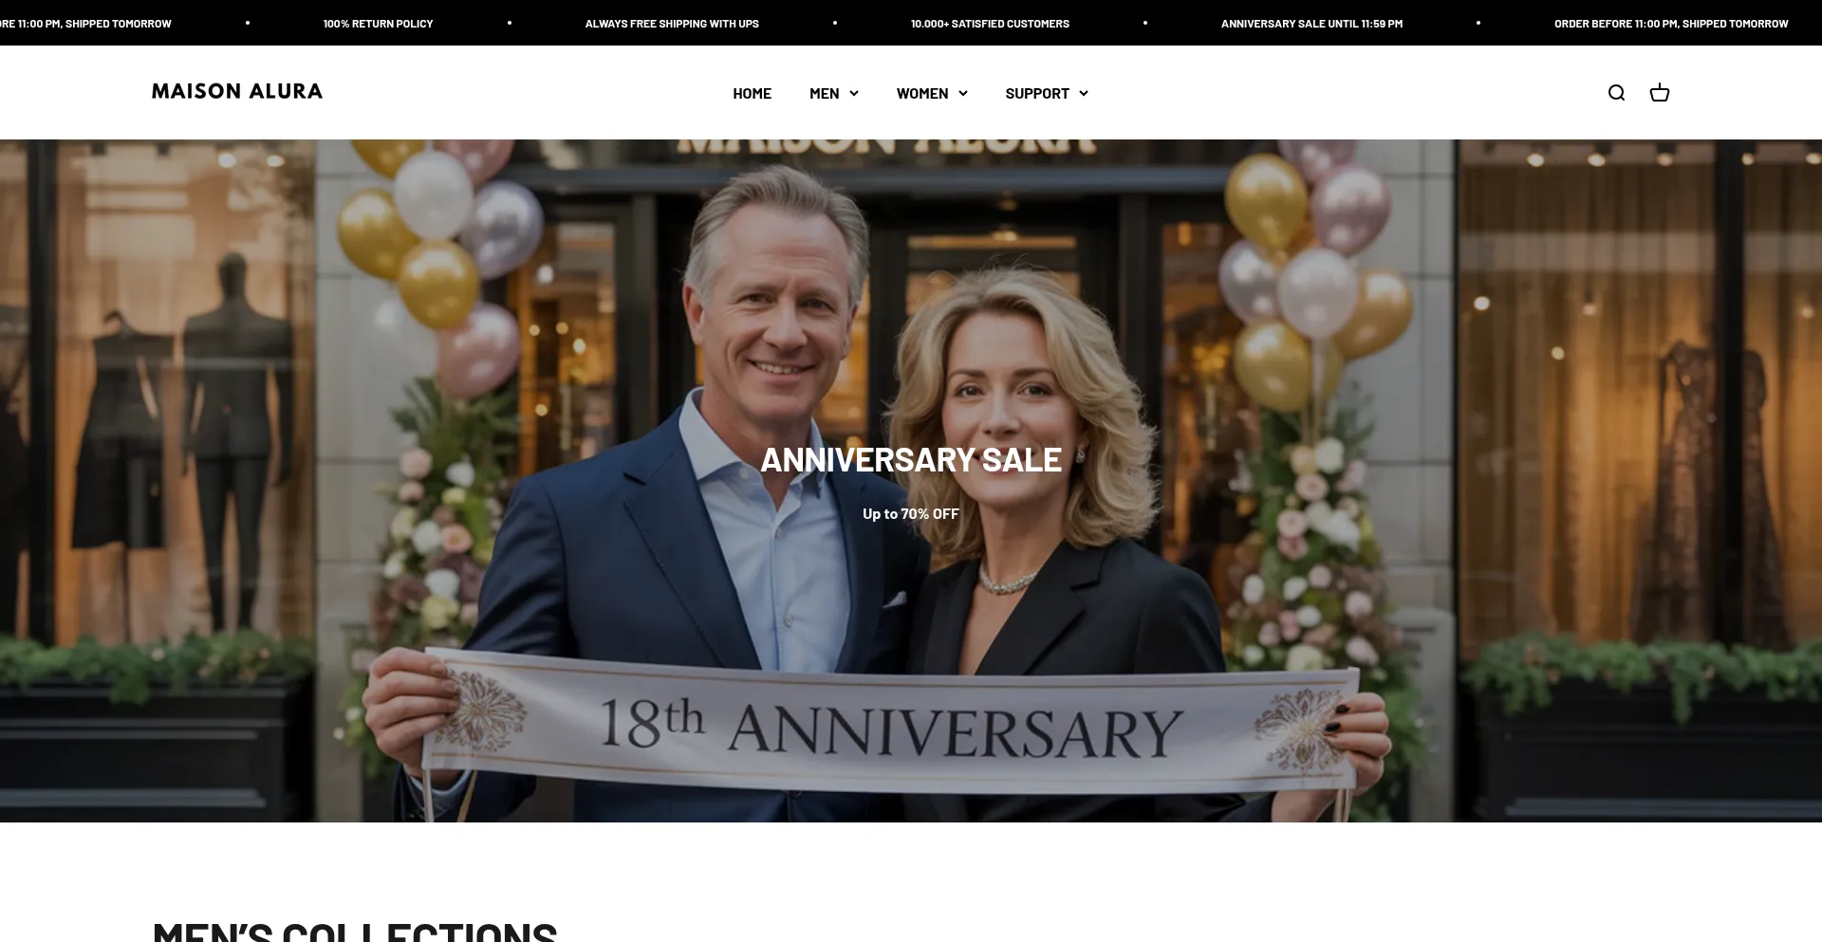1822x942 pixels.
Task: Expand the MEN dropdown chevron
Action: pos(854,93)
